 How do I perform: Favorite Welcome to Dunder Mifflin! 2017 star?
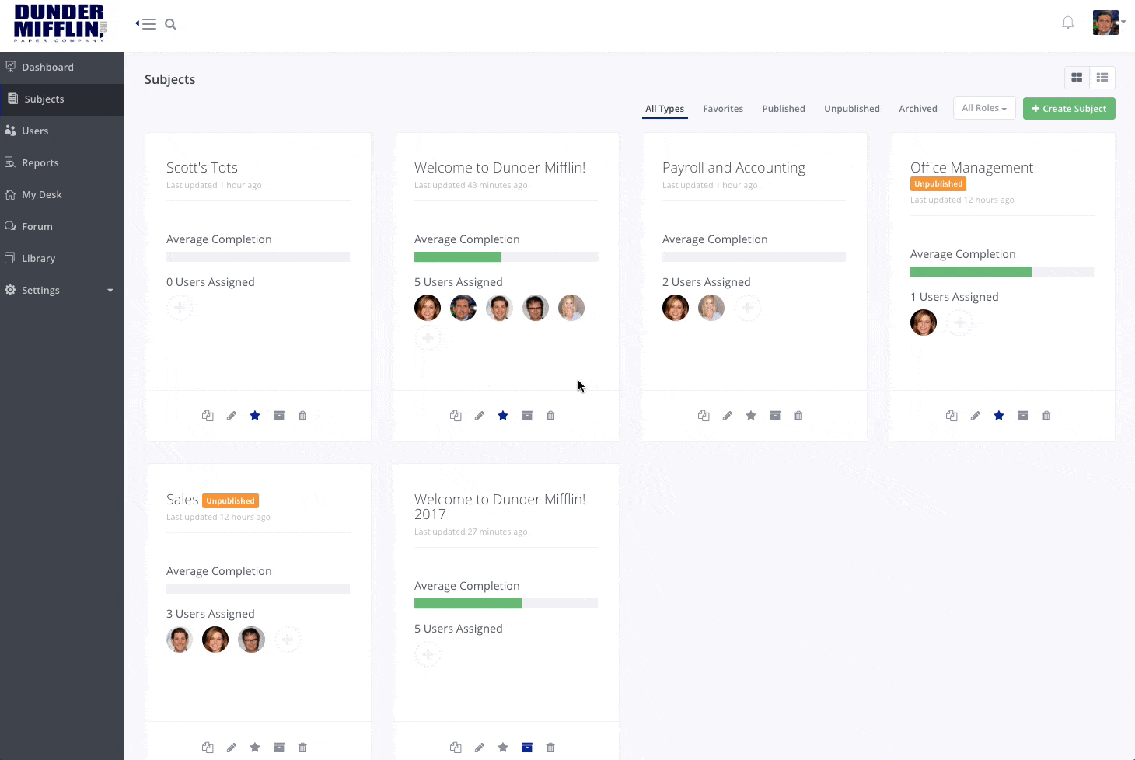(503, 748)
